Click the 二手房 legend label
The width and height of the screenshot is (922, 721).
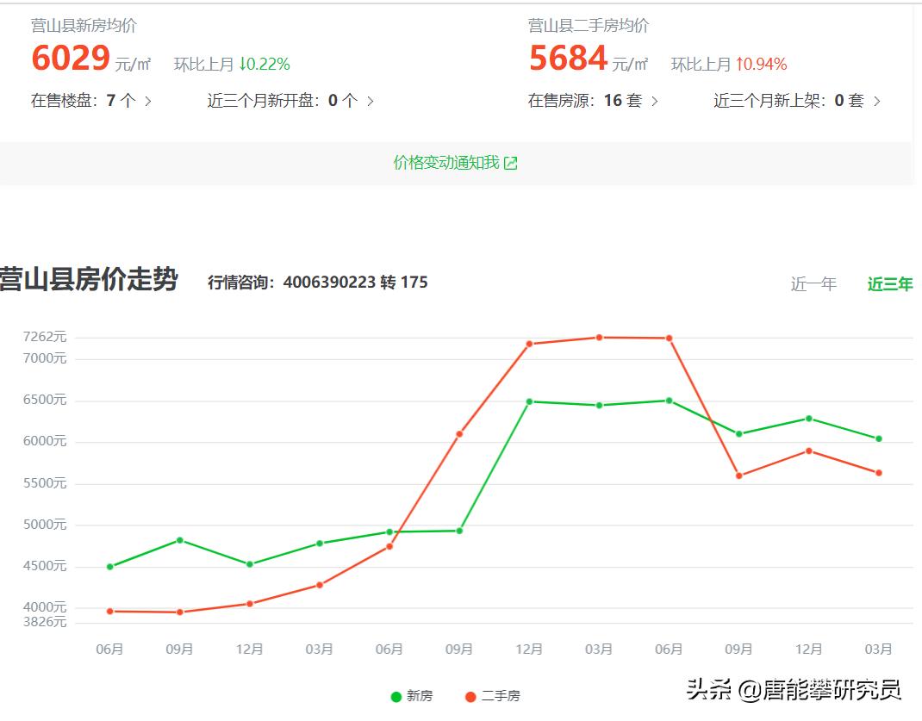click(501, 697)
